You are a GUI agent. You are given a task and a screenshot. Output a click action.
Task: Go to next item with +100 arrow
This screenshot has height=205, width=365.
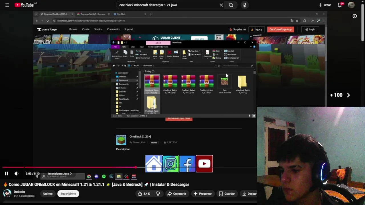tap(348, 95)
